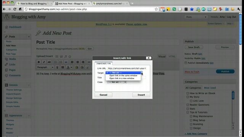Check the Branding category

pos(191,124)
